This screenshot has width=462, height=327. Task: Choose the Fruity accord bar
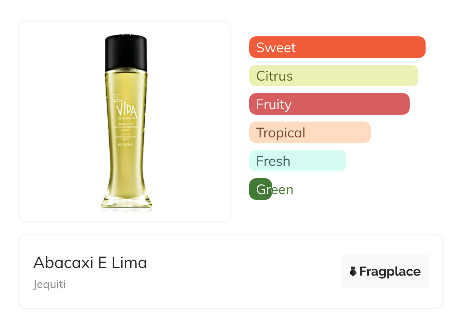tap(329, 104)
